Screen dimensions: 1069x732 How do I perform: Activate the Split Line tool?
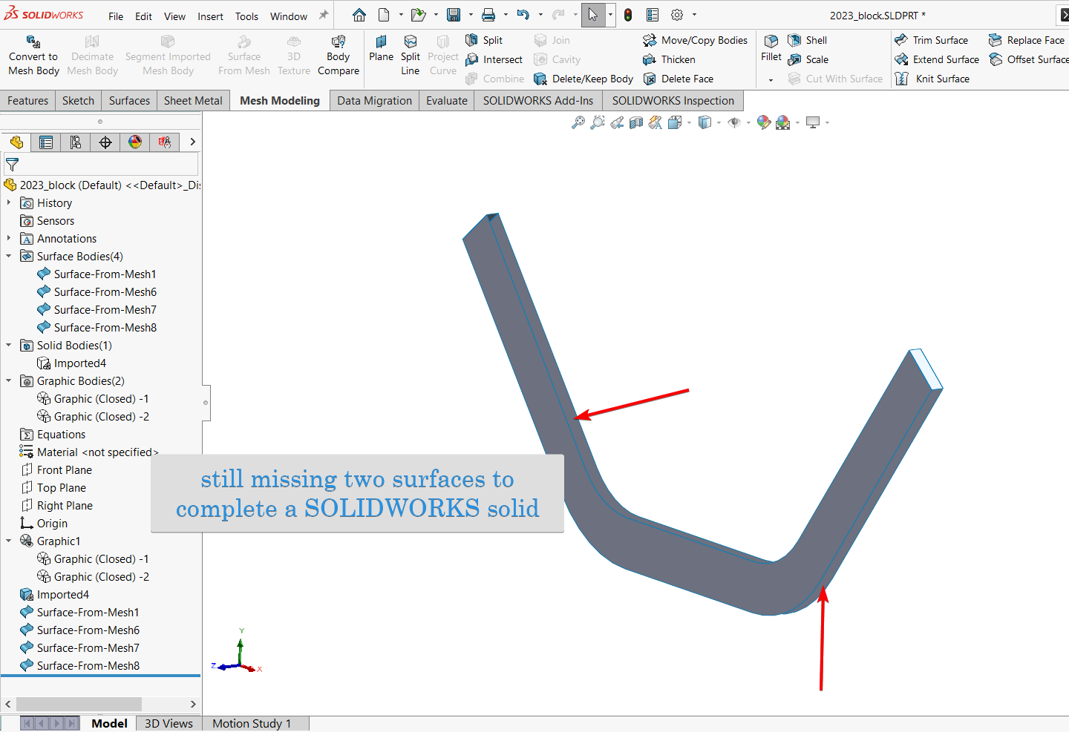[x=411, y=56]
